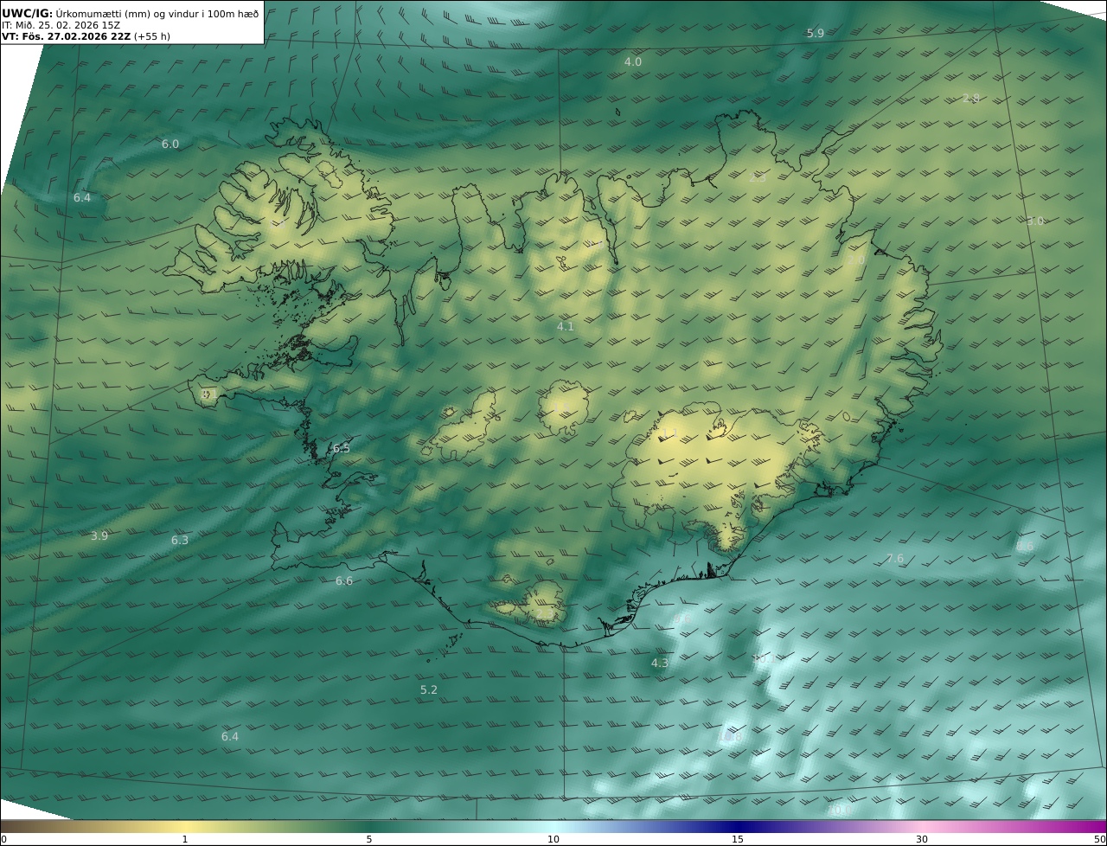This screenshot has height=846, width=1107.
Task: Click the 10.8 precipitation value label
Action: click(x=731, y=737)
